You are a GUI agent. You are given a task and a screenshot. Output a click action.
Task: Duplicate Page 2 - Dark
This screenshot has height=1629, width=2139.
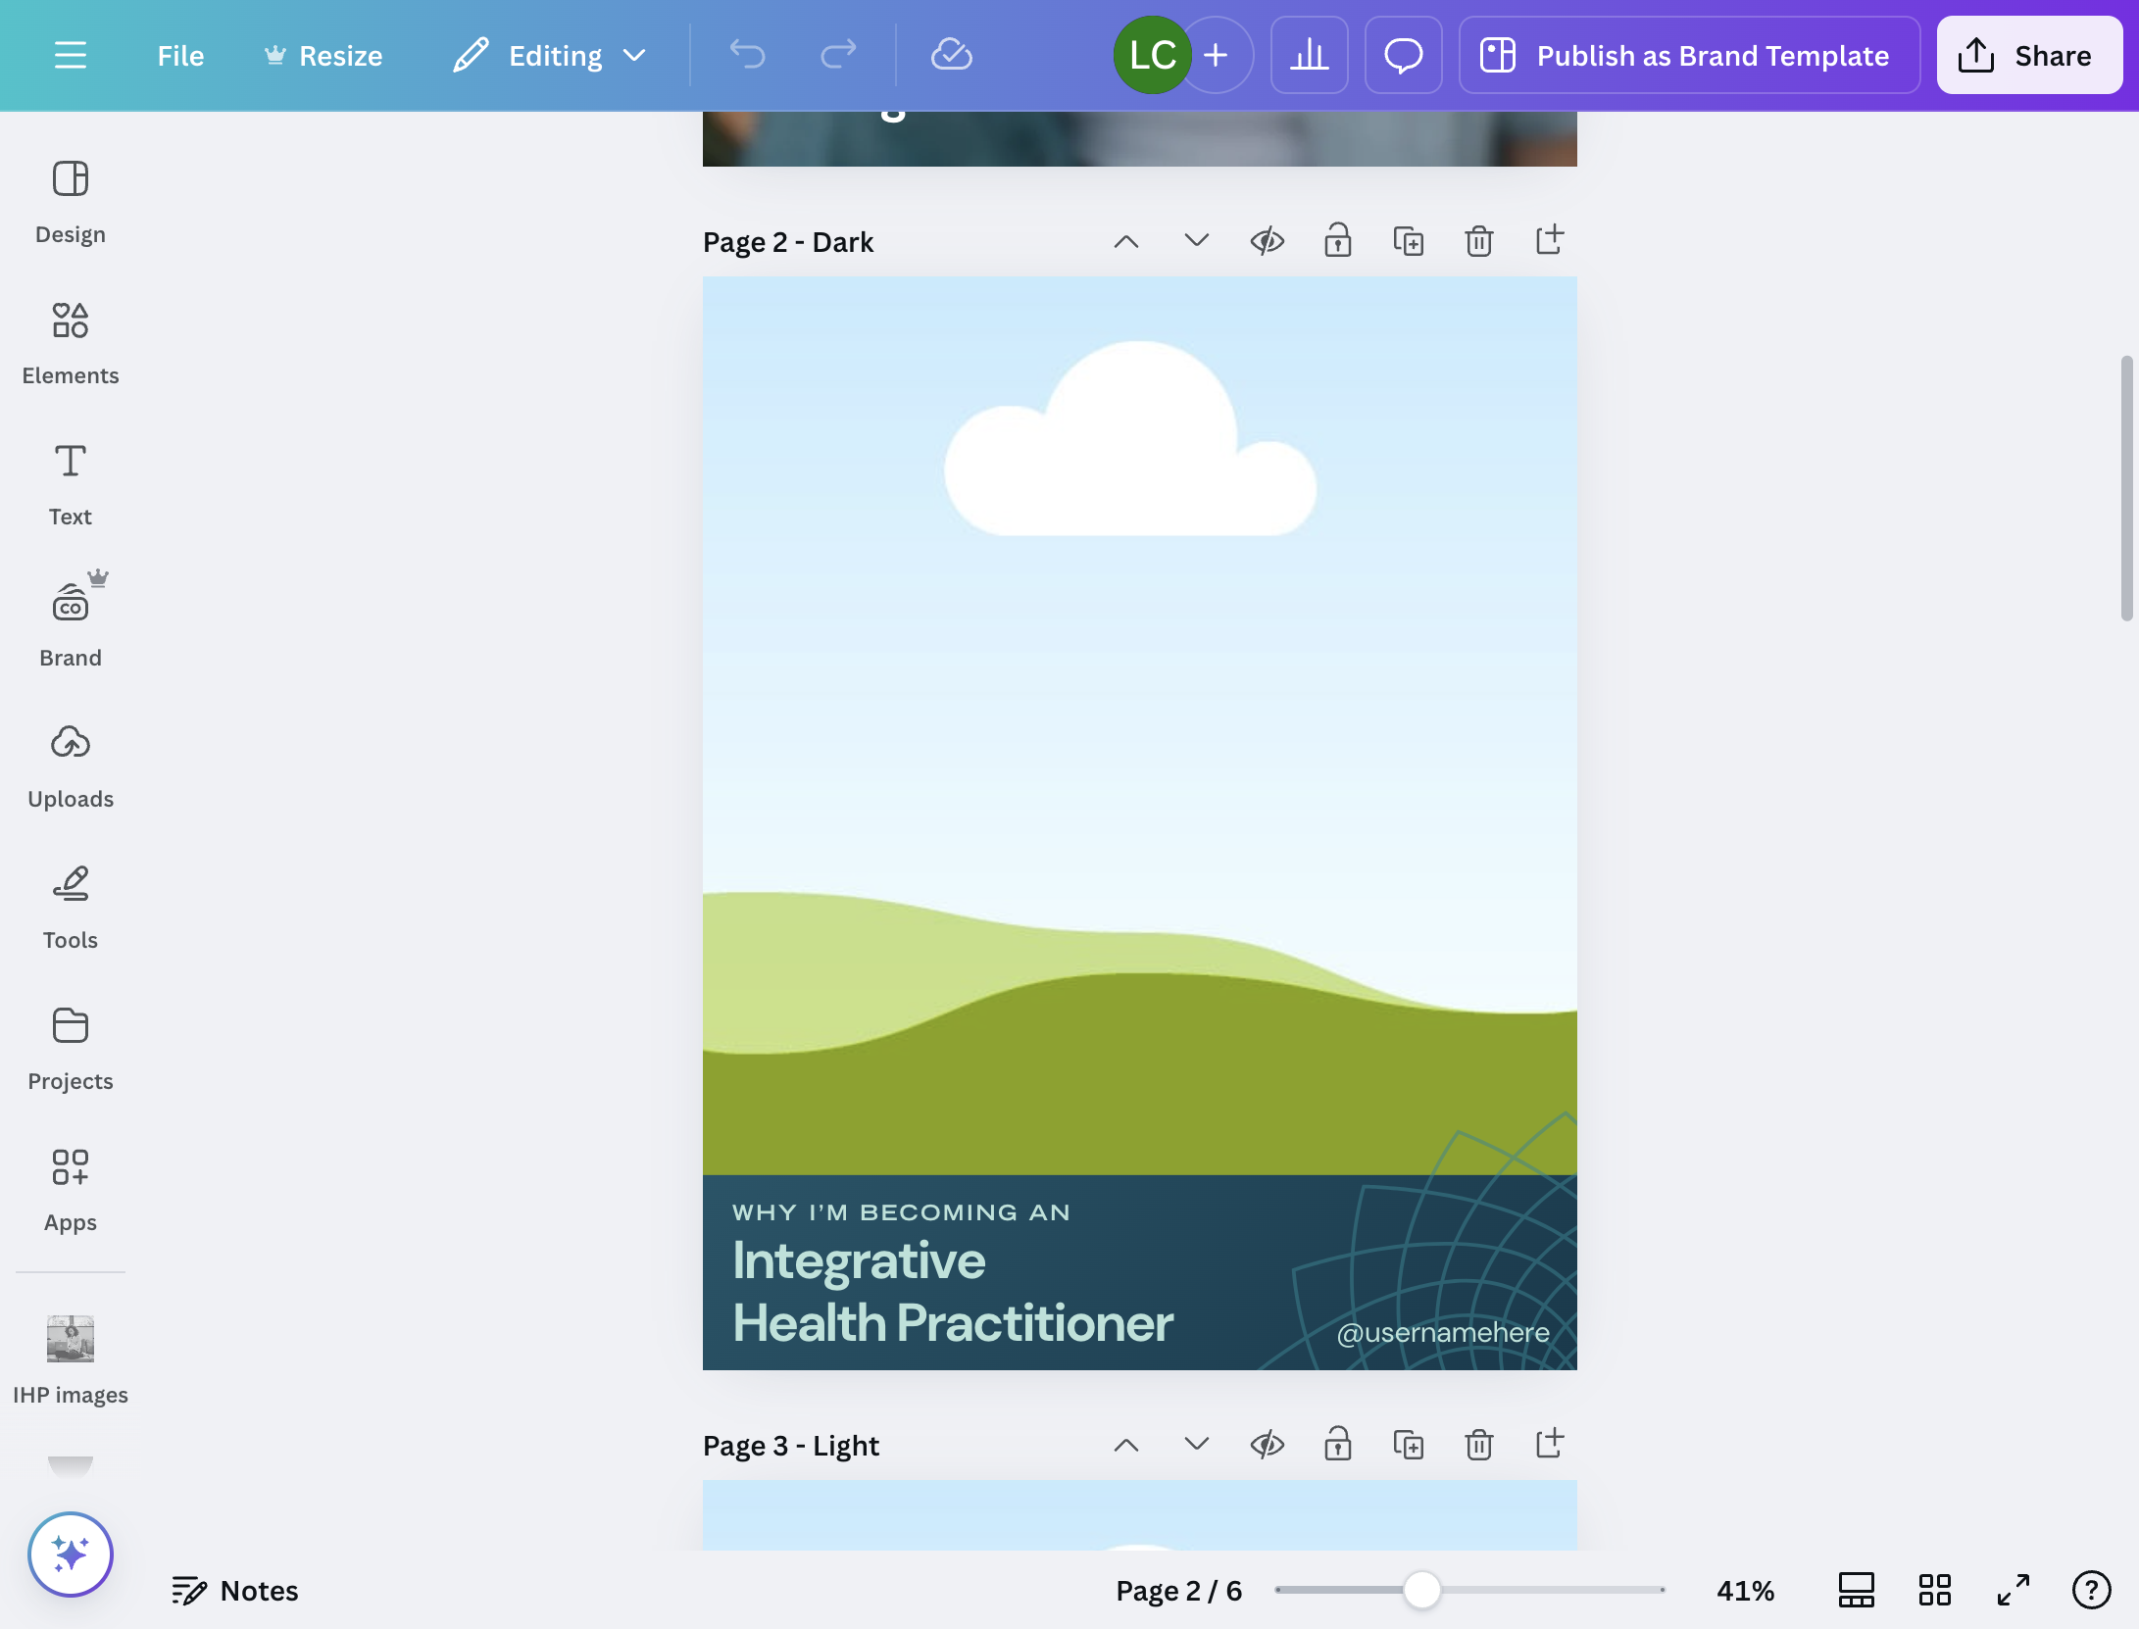pyautogui.click(x=1409, y=241)
